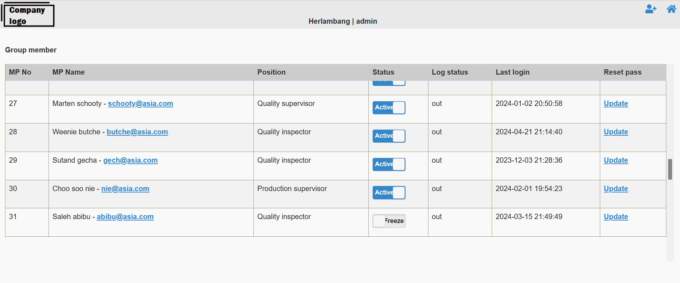The image size is (680, 283).
Task: Toggle Active status for Weenie butche
Action: coord(389,136)
